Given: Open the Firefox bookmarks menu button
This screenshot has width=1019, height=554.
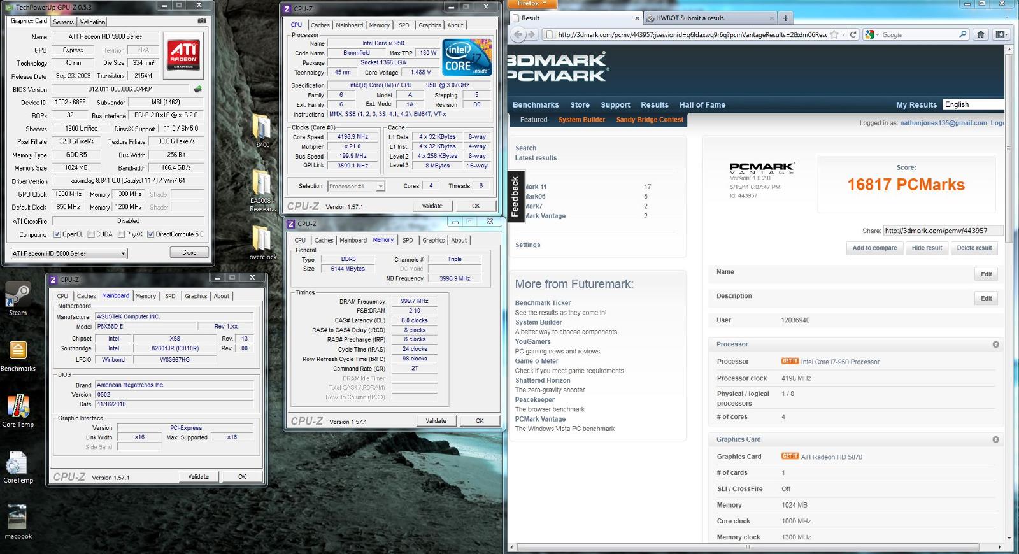Looking at the screenshot, I should [1001, 34].
